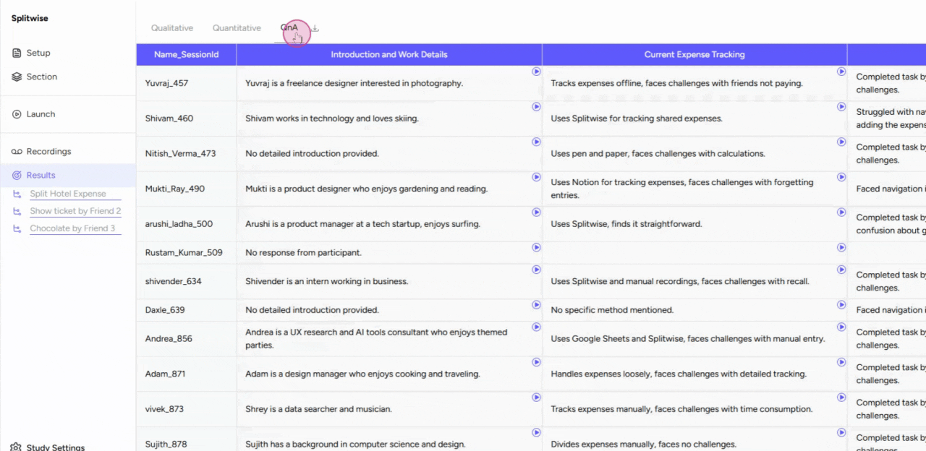
Task: Play Andrea's current expense tracking clip
Action: [841, 327]
